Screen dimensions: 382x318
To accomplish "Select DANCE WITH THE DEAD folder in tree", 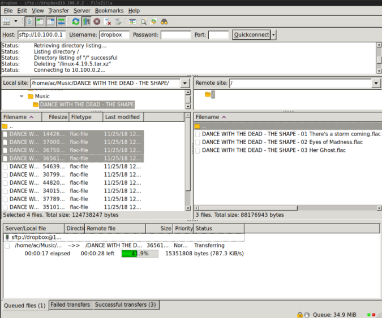I will (x=87, y=104).
